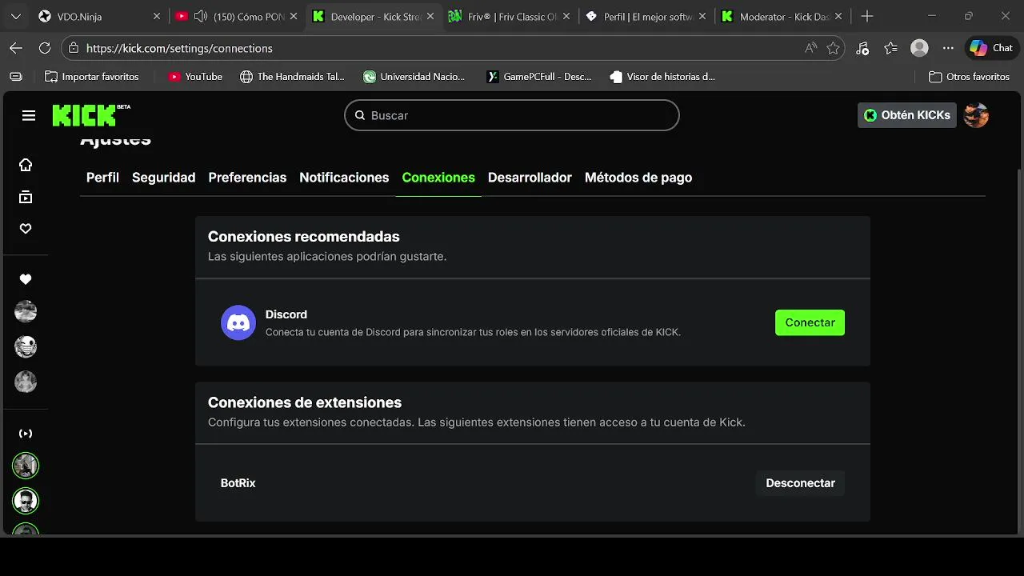Viewport: 1024px width, 576px height.
Task: Click the KICK logo
Action: (x=91, y=115)
